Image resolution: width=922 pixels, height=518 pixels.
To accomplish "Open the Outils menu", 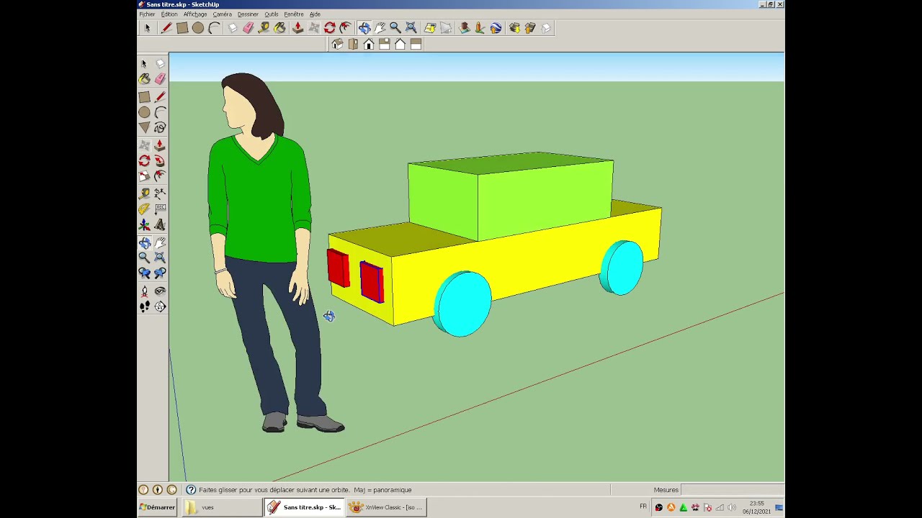I will point(272,14).
